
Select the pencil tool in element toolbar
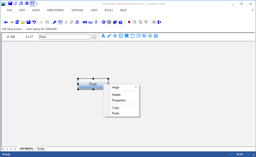[109, 36]
